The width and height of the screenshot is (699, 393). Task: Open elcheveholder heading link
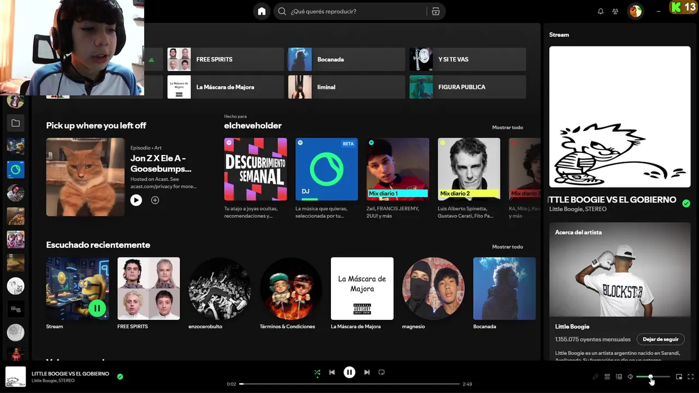click(253, 126)
